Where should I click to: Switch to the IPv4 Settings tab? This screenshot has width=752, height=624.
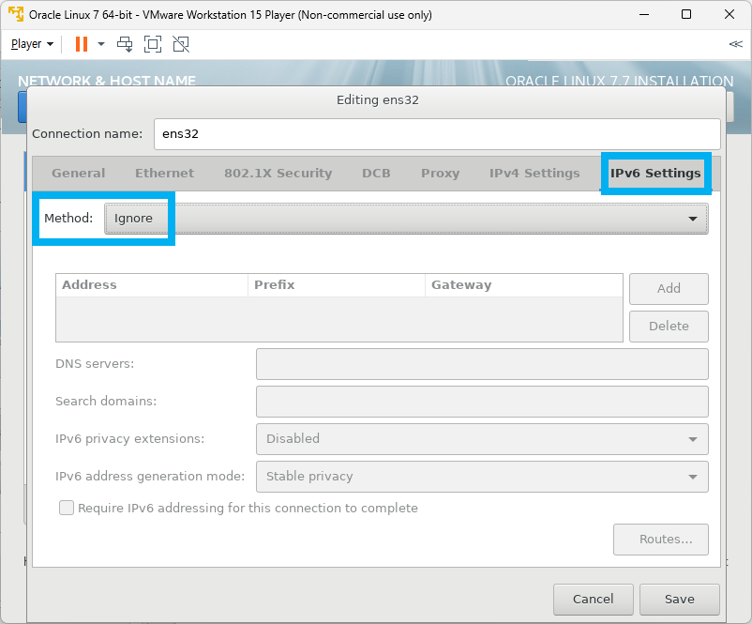534,174
